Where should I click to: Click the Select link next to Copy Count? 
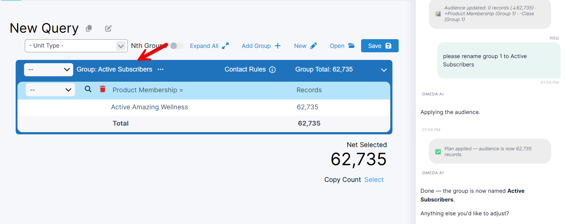tap(374, 180)
